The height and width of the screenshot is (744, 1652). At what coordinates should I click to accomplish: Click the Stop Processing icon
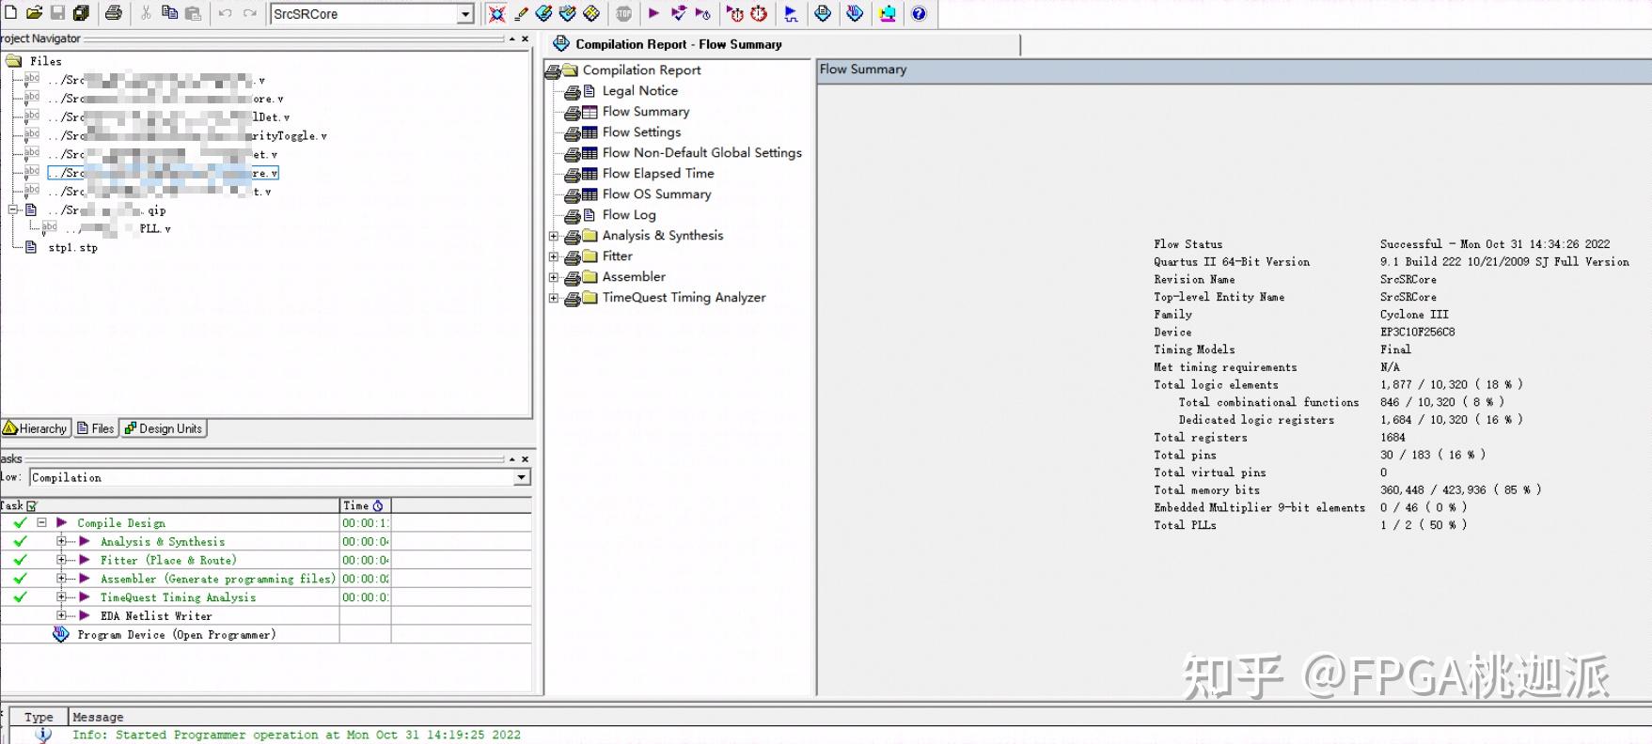623,13
